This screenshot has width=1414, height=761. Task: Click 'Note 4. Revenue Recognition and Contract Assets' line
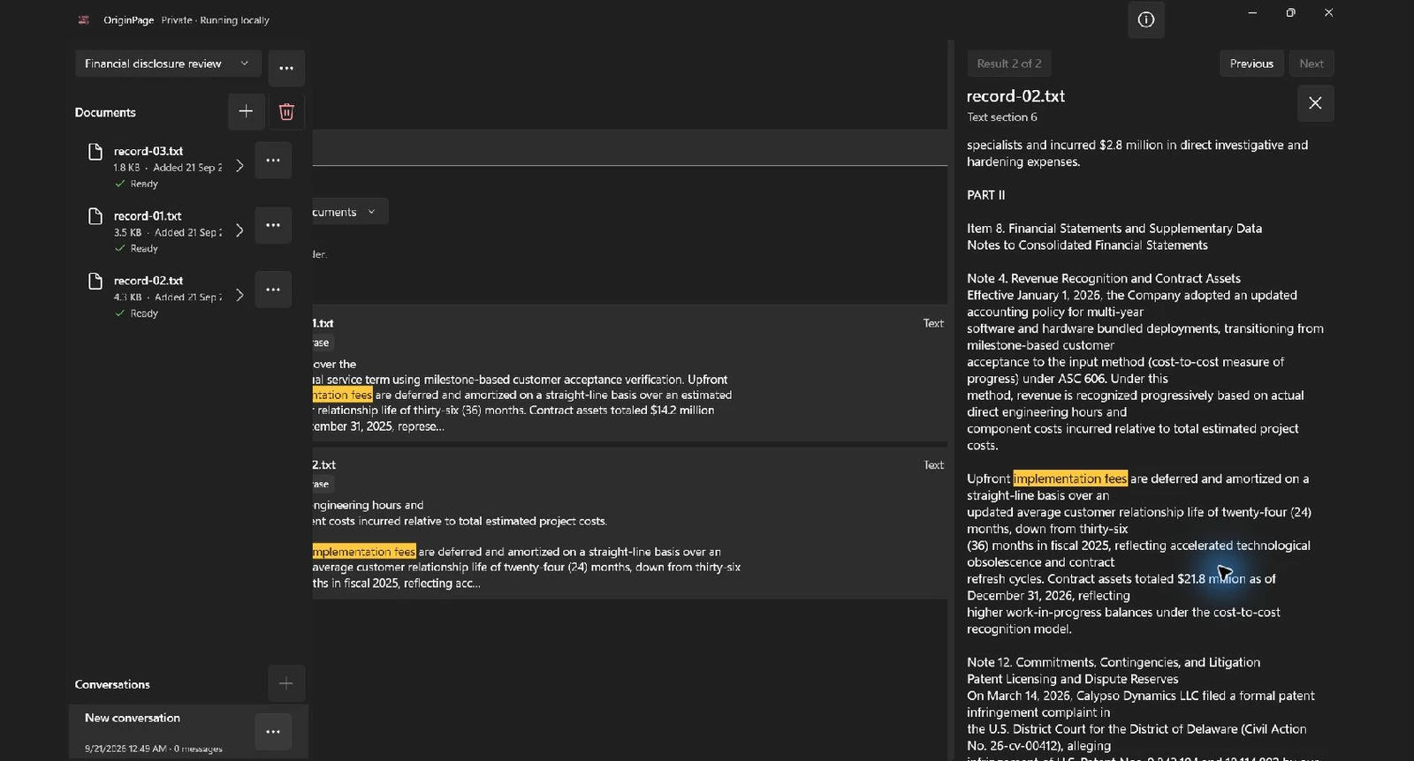1104,278
